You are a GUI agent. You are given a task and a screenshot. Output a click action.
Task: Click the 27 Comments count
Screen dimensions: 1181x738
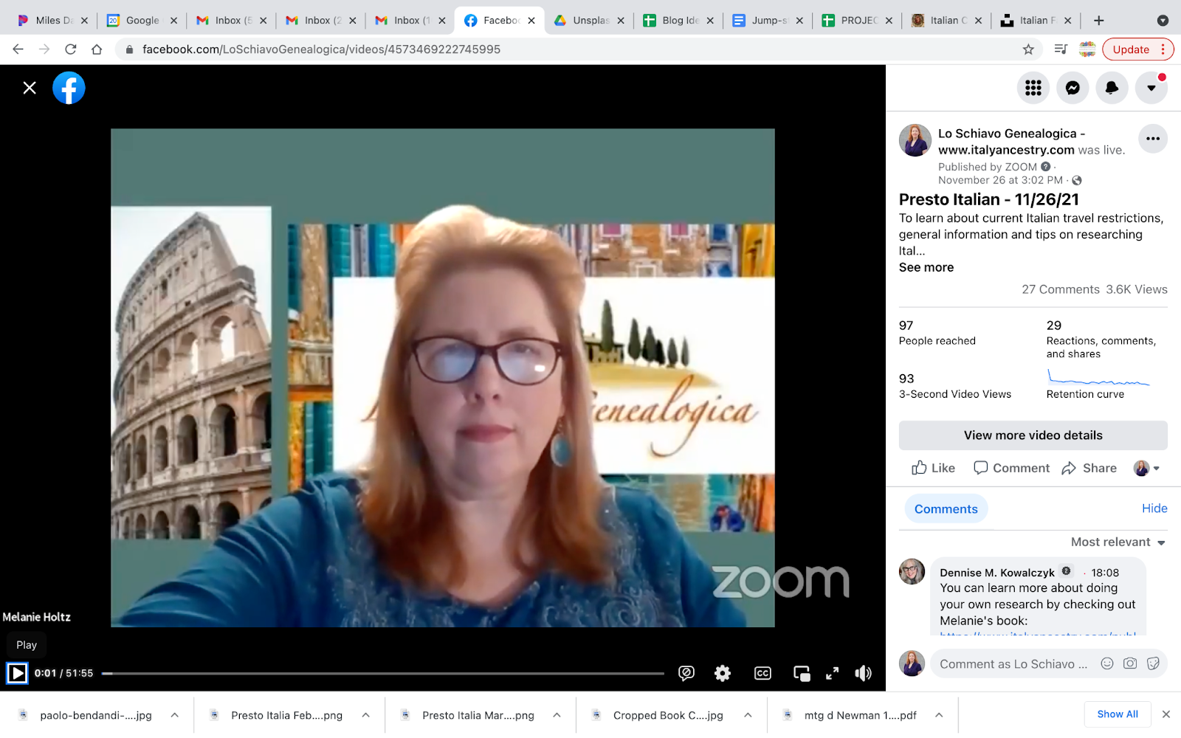pos(1061,289)
